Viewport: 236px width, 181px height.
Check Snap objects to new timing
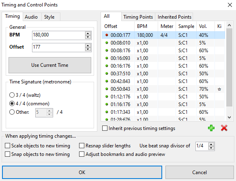pyautogui.click(x=8, y=154)
